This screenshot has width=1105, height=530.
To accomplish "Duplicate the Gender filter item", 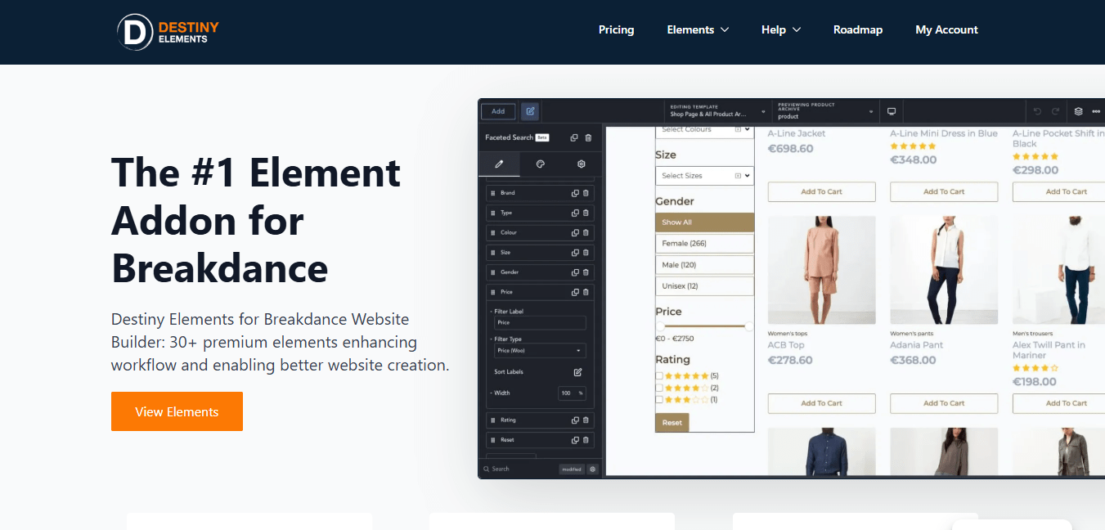I will (x=575, y=272).
